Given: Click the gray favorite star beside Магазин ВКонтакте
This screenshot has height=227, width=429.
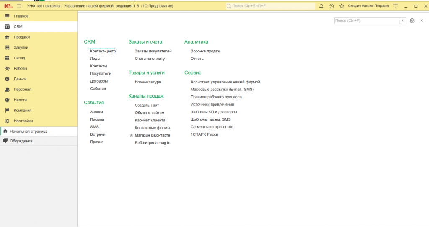Looking at the screenshot, I should coord(131,135).
